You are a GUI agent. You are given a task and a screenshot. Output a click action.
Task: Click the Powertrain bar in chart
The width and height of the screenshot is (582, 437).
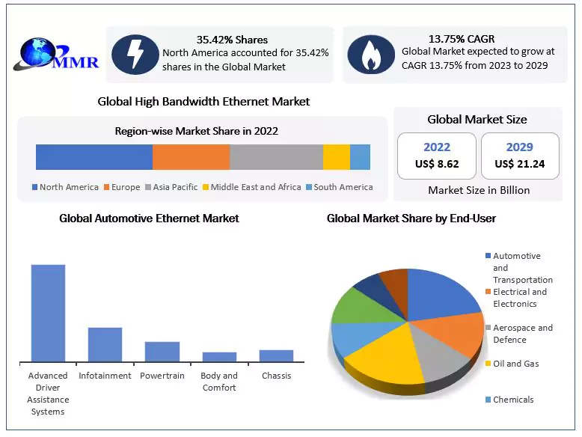162,352
